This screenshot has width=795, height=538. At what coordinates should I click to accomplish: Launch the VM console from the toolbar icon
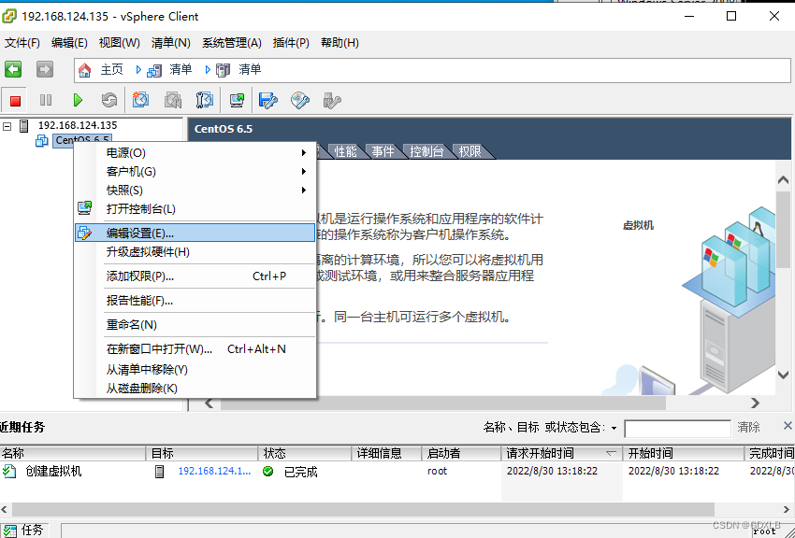point(236,100)
